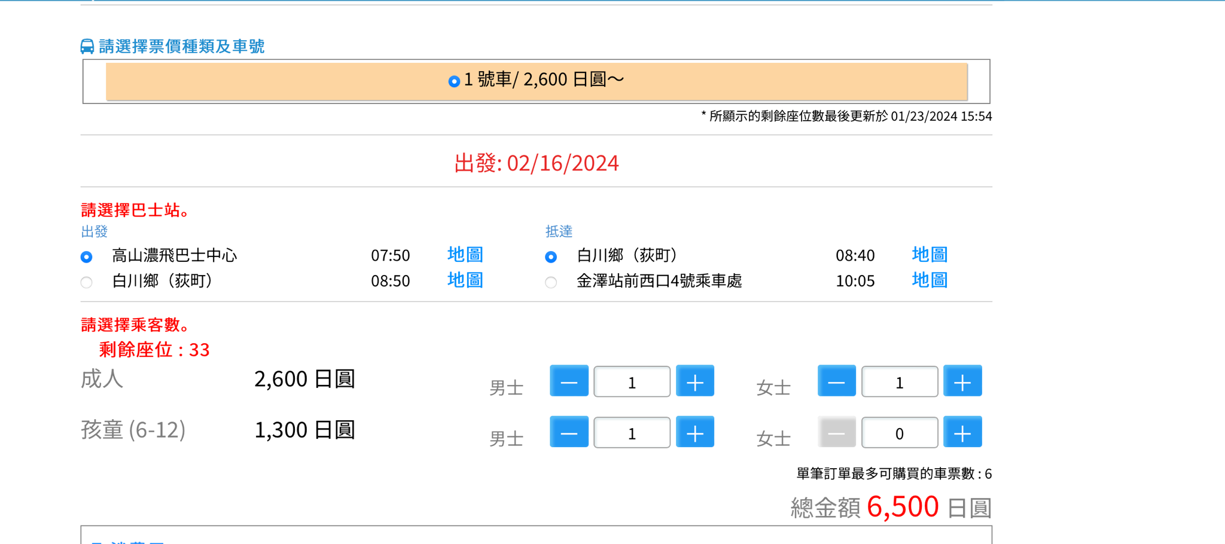Open 地圖 link for departure 白川鄉 08:50
Screen dimensions: 1225x544
(465, 280)
